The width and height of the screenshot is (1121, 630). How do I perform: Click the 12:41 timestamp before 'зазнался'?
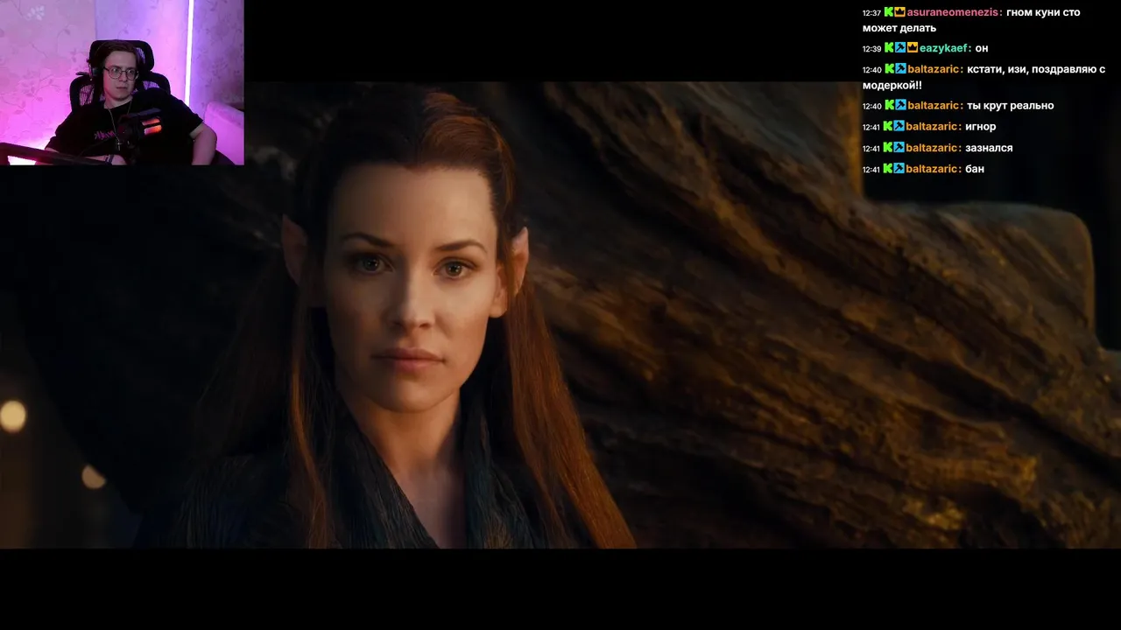(x=871, y=149)
